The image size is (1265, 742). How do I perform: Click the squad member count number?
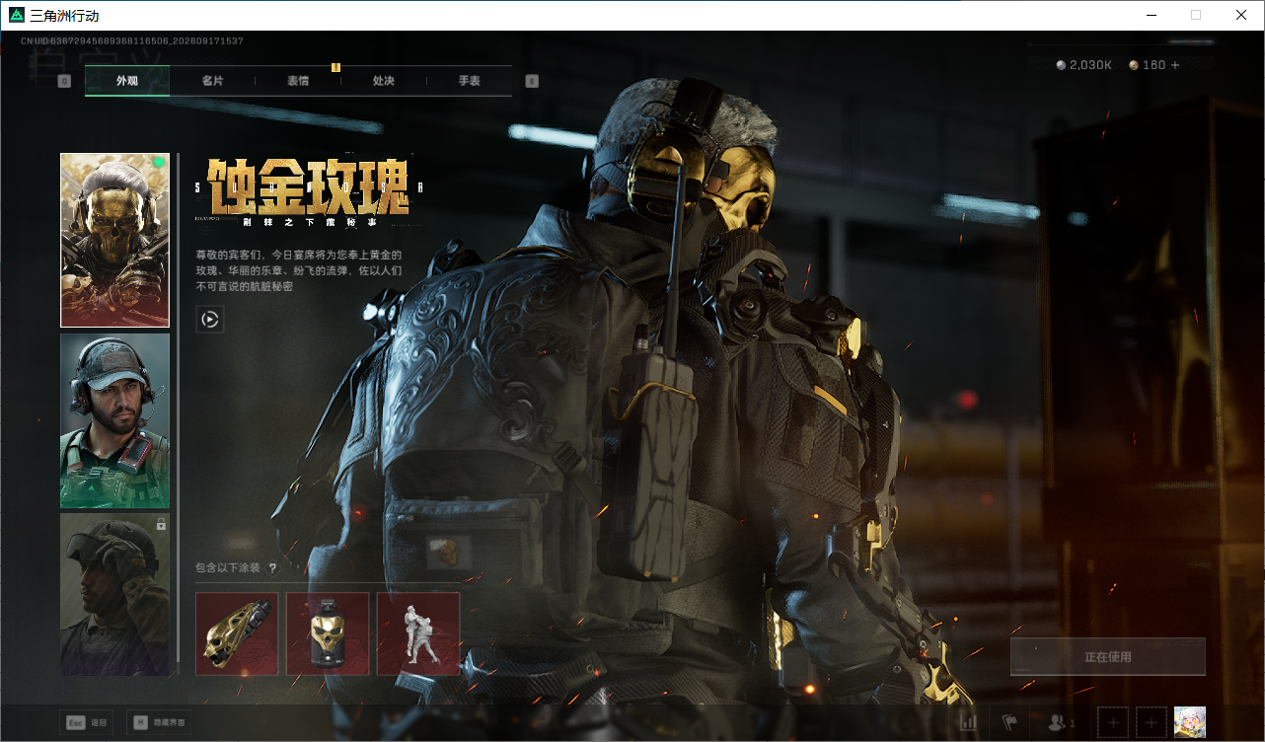(1073, 724)
